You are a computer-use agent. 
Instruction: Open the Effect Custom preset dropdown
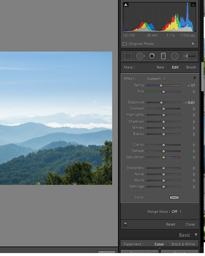pos(156,79)
